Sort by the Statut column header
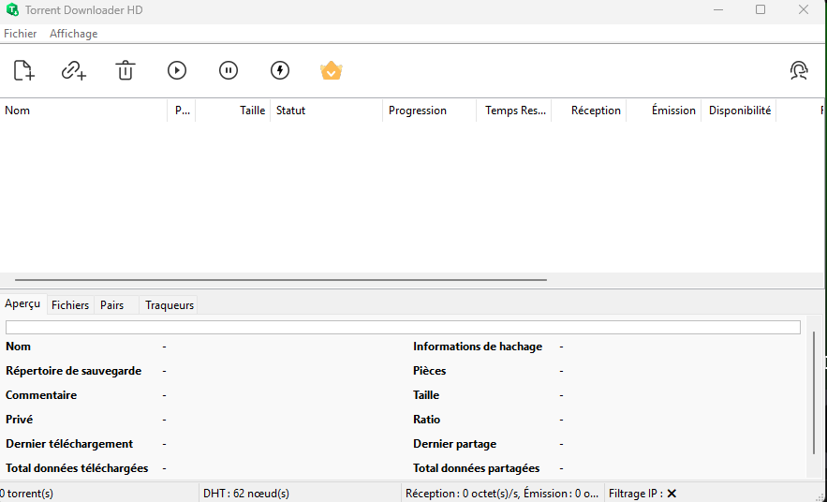 click(327, 111)
